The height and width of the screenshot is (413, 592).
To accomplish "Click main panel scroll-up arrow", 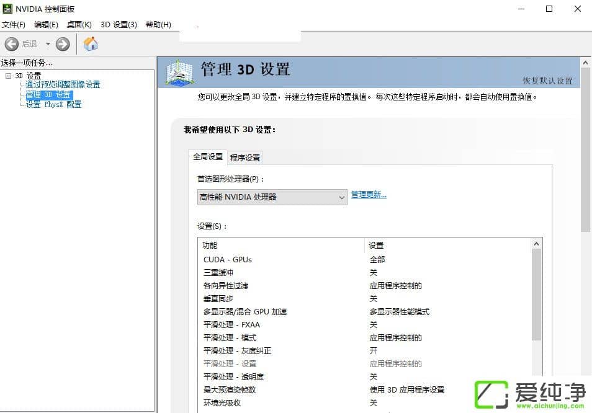I will (x=586, y=63).
